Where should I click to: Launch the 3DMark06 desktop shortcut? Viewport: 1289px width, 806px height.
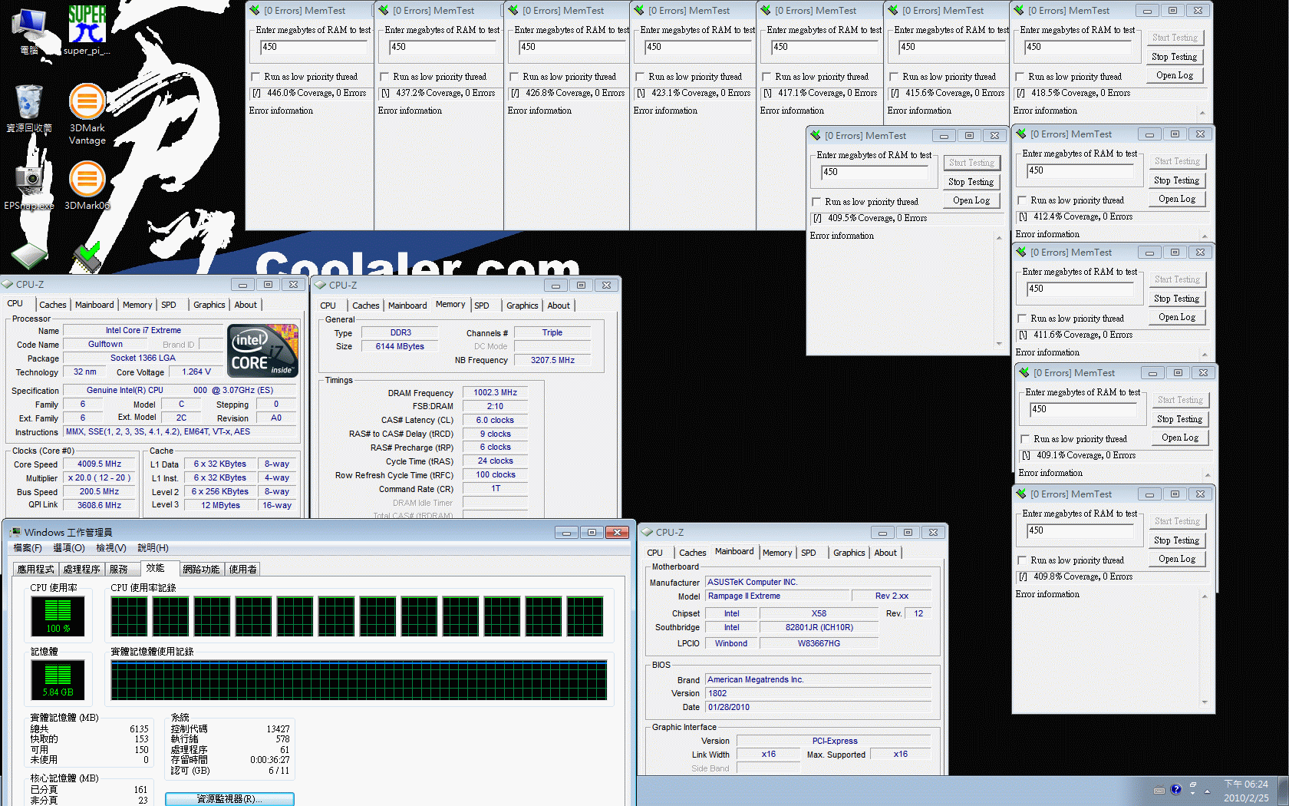coord(87,184)
